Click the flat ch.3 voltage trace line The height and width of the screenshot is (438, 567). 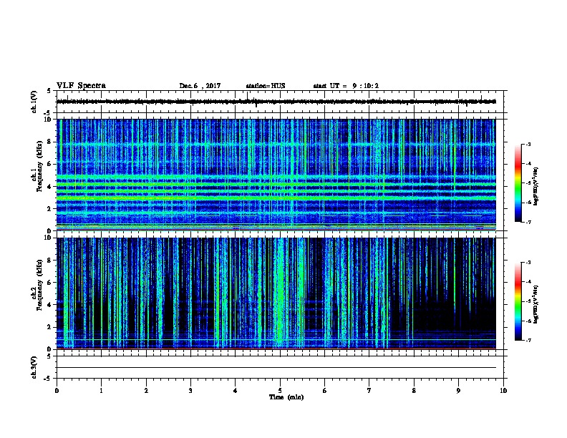pyautogui.click(x=276, y=368)
